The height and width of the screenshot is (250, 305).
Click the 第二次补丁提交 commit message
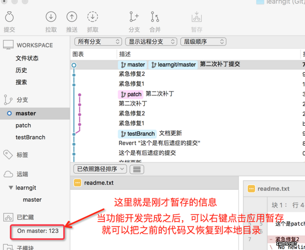tap(220, 64)
